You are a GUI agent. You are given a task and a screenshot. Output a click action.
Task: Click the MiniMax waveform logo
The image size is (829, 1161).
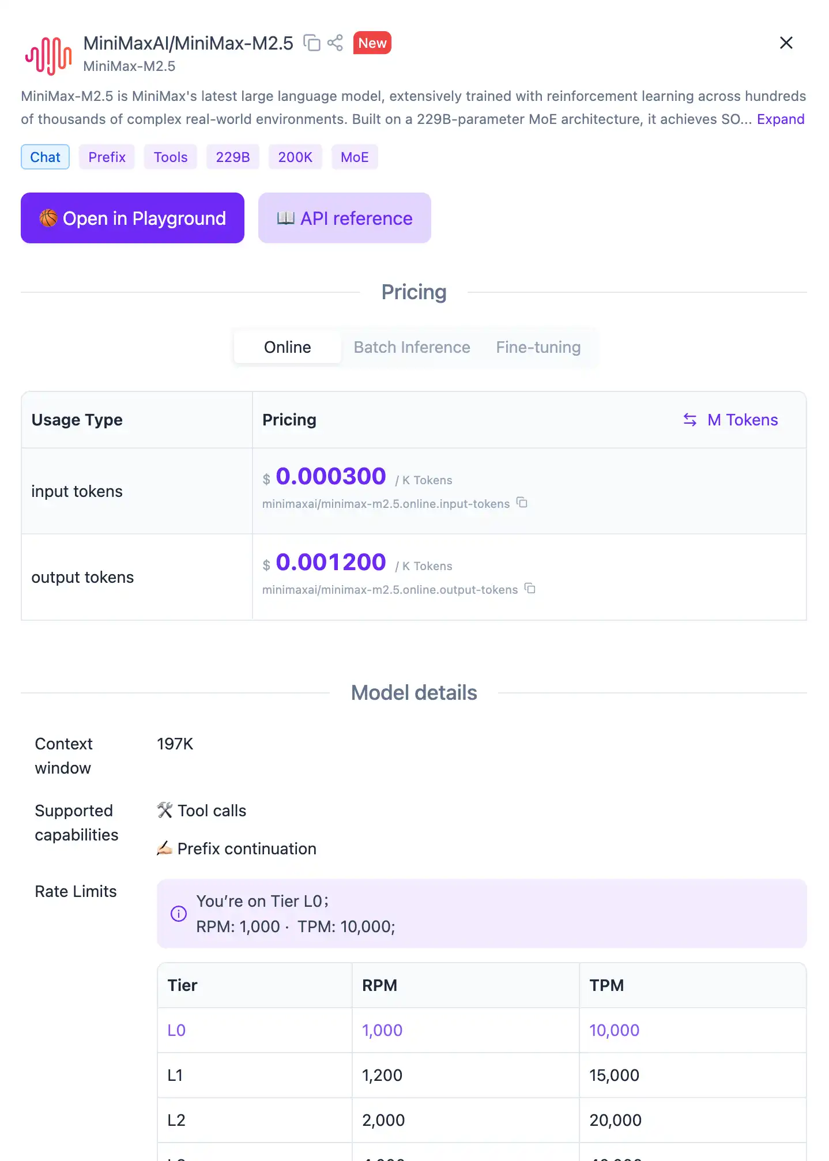(48, 55)
